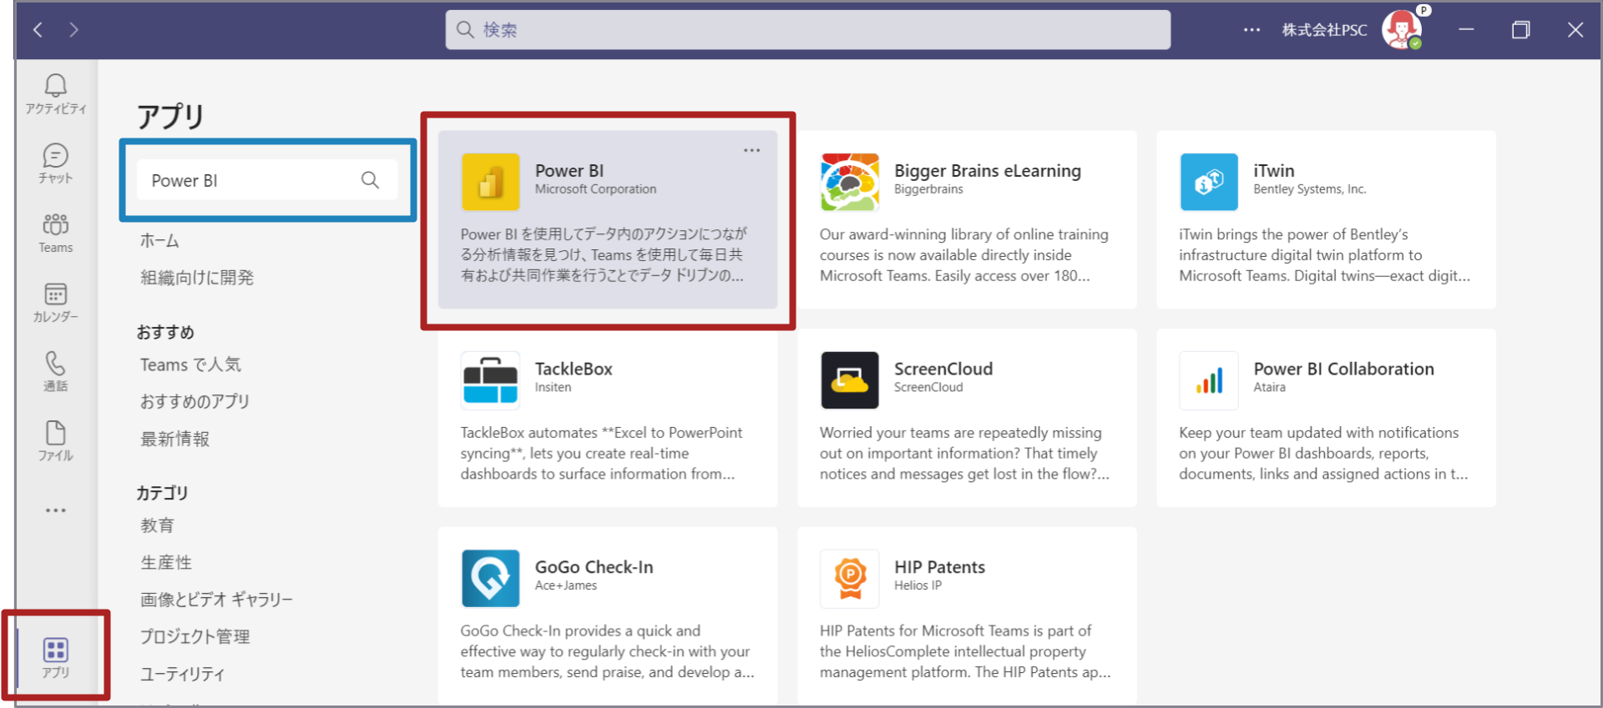Open Chat from the left rail

click(56, 163)
